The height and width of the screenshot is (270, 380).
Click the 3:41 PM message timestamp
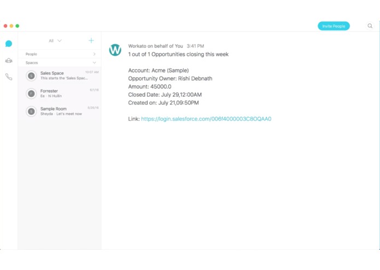click(x=195, y=46)
